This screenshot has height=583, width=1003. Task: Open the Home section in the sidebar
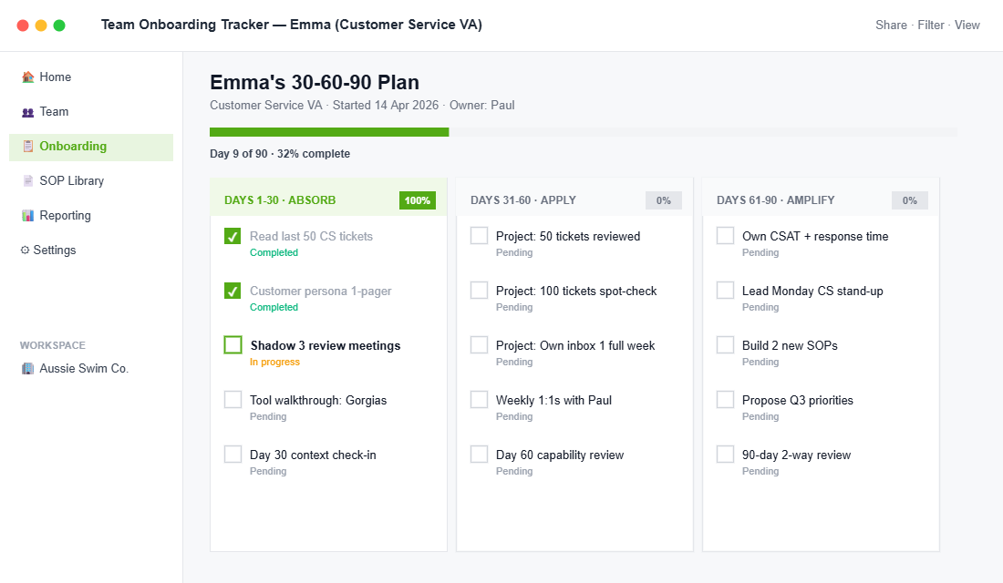pyautogui.click(x=27, y=77)
